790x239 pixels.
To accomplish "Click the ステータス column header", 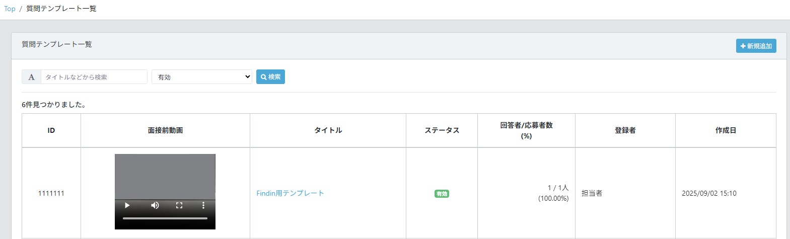I will click(x=442, y=130).
